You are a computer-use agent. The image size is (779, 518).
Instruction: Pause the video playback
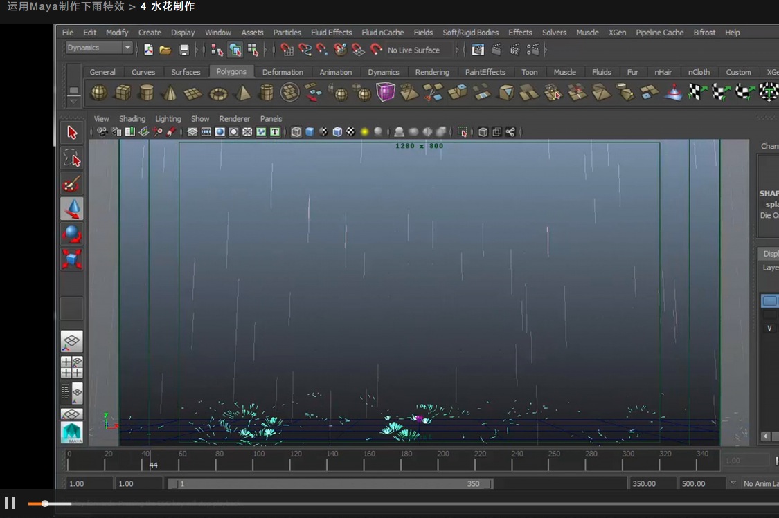click(10, 503)
